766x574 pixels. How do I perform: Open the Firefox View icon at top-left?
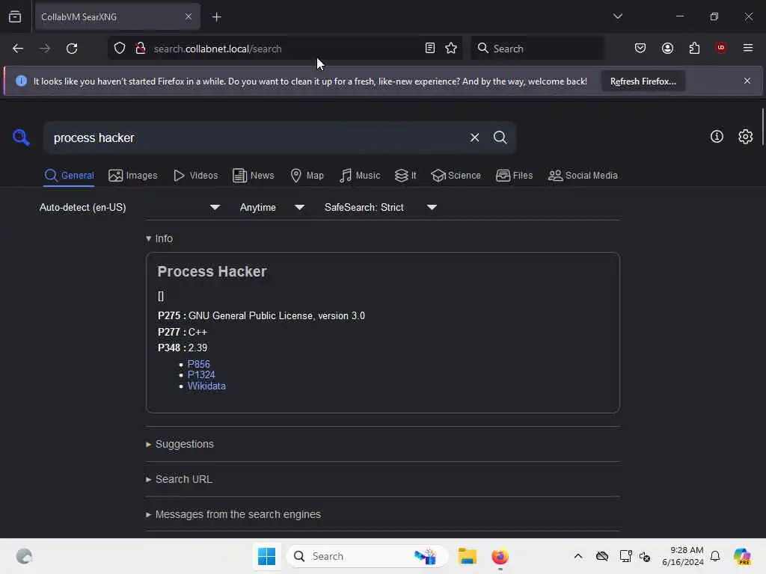(x=15, y=16)
